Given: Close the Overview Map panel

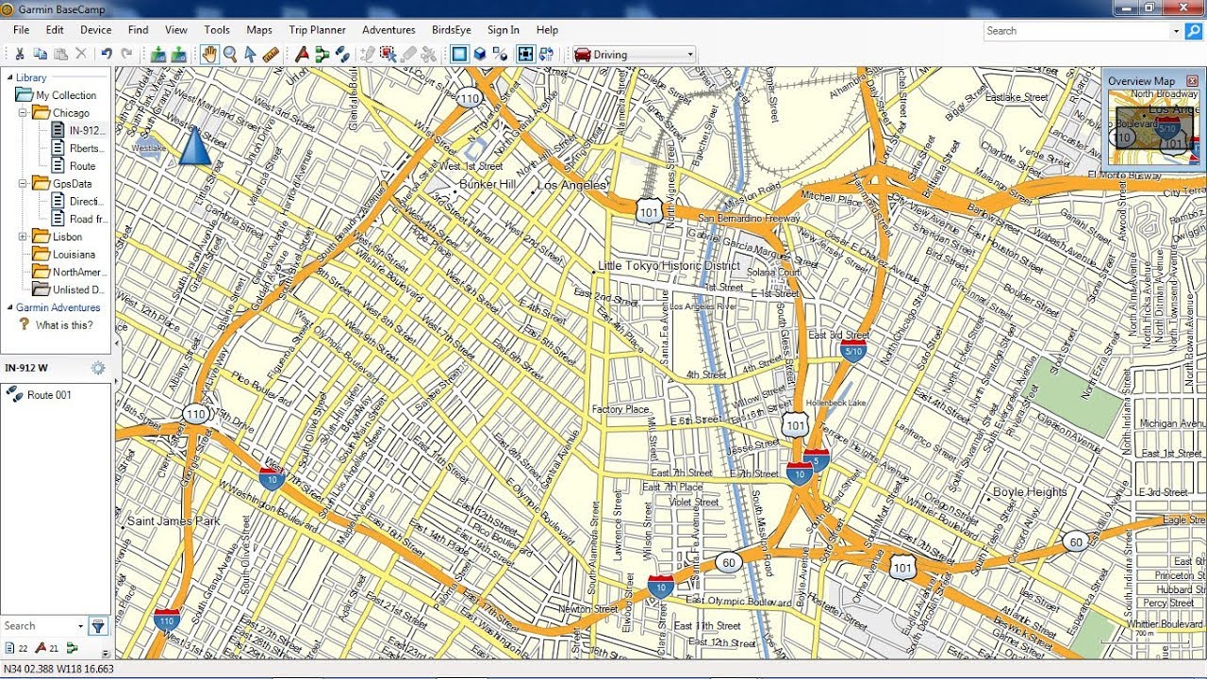Looking at the screenshot, I should tap(1193, 81).
